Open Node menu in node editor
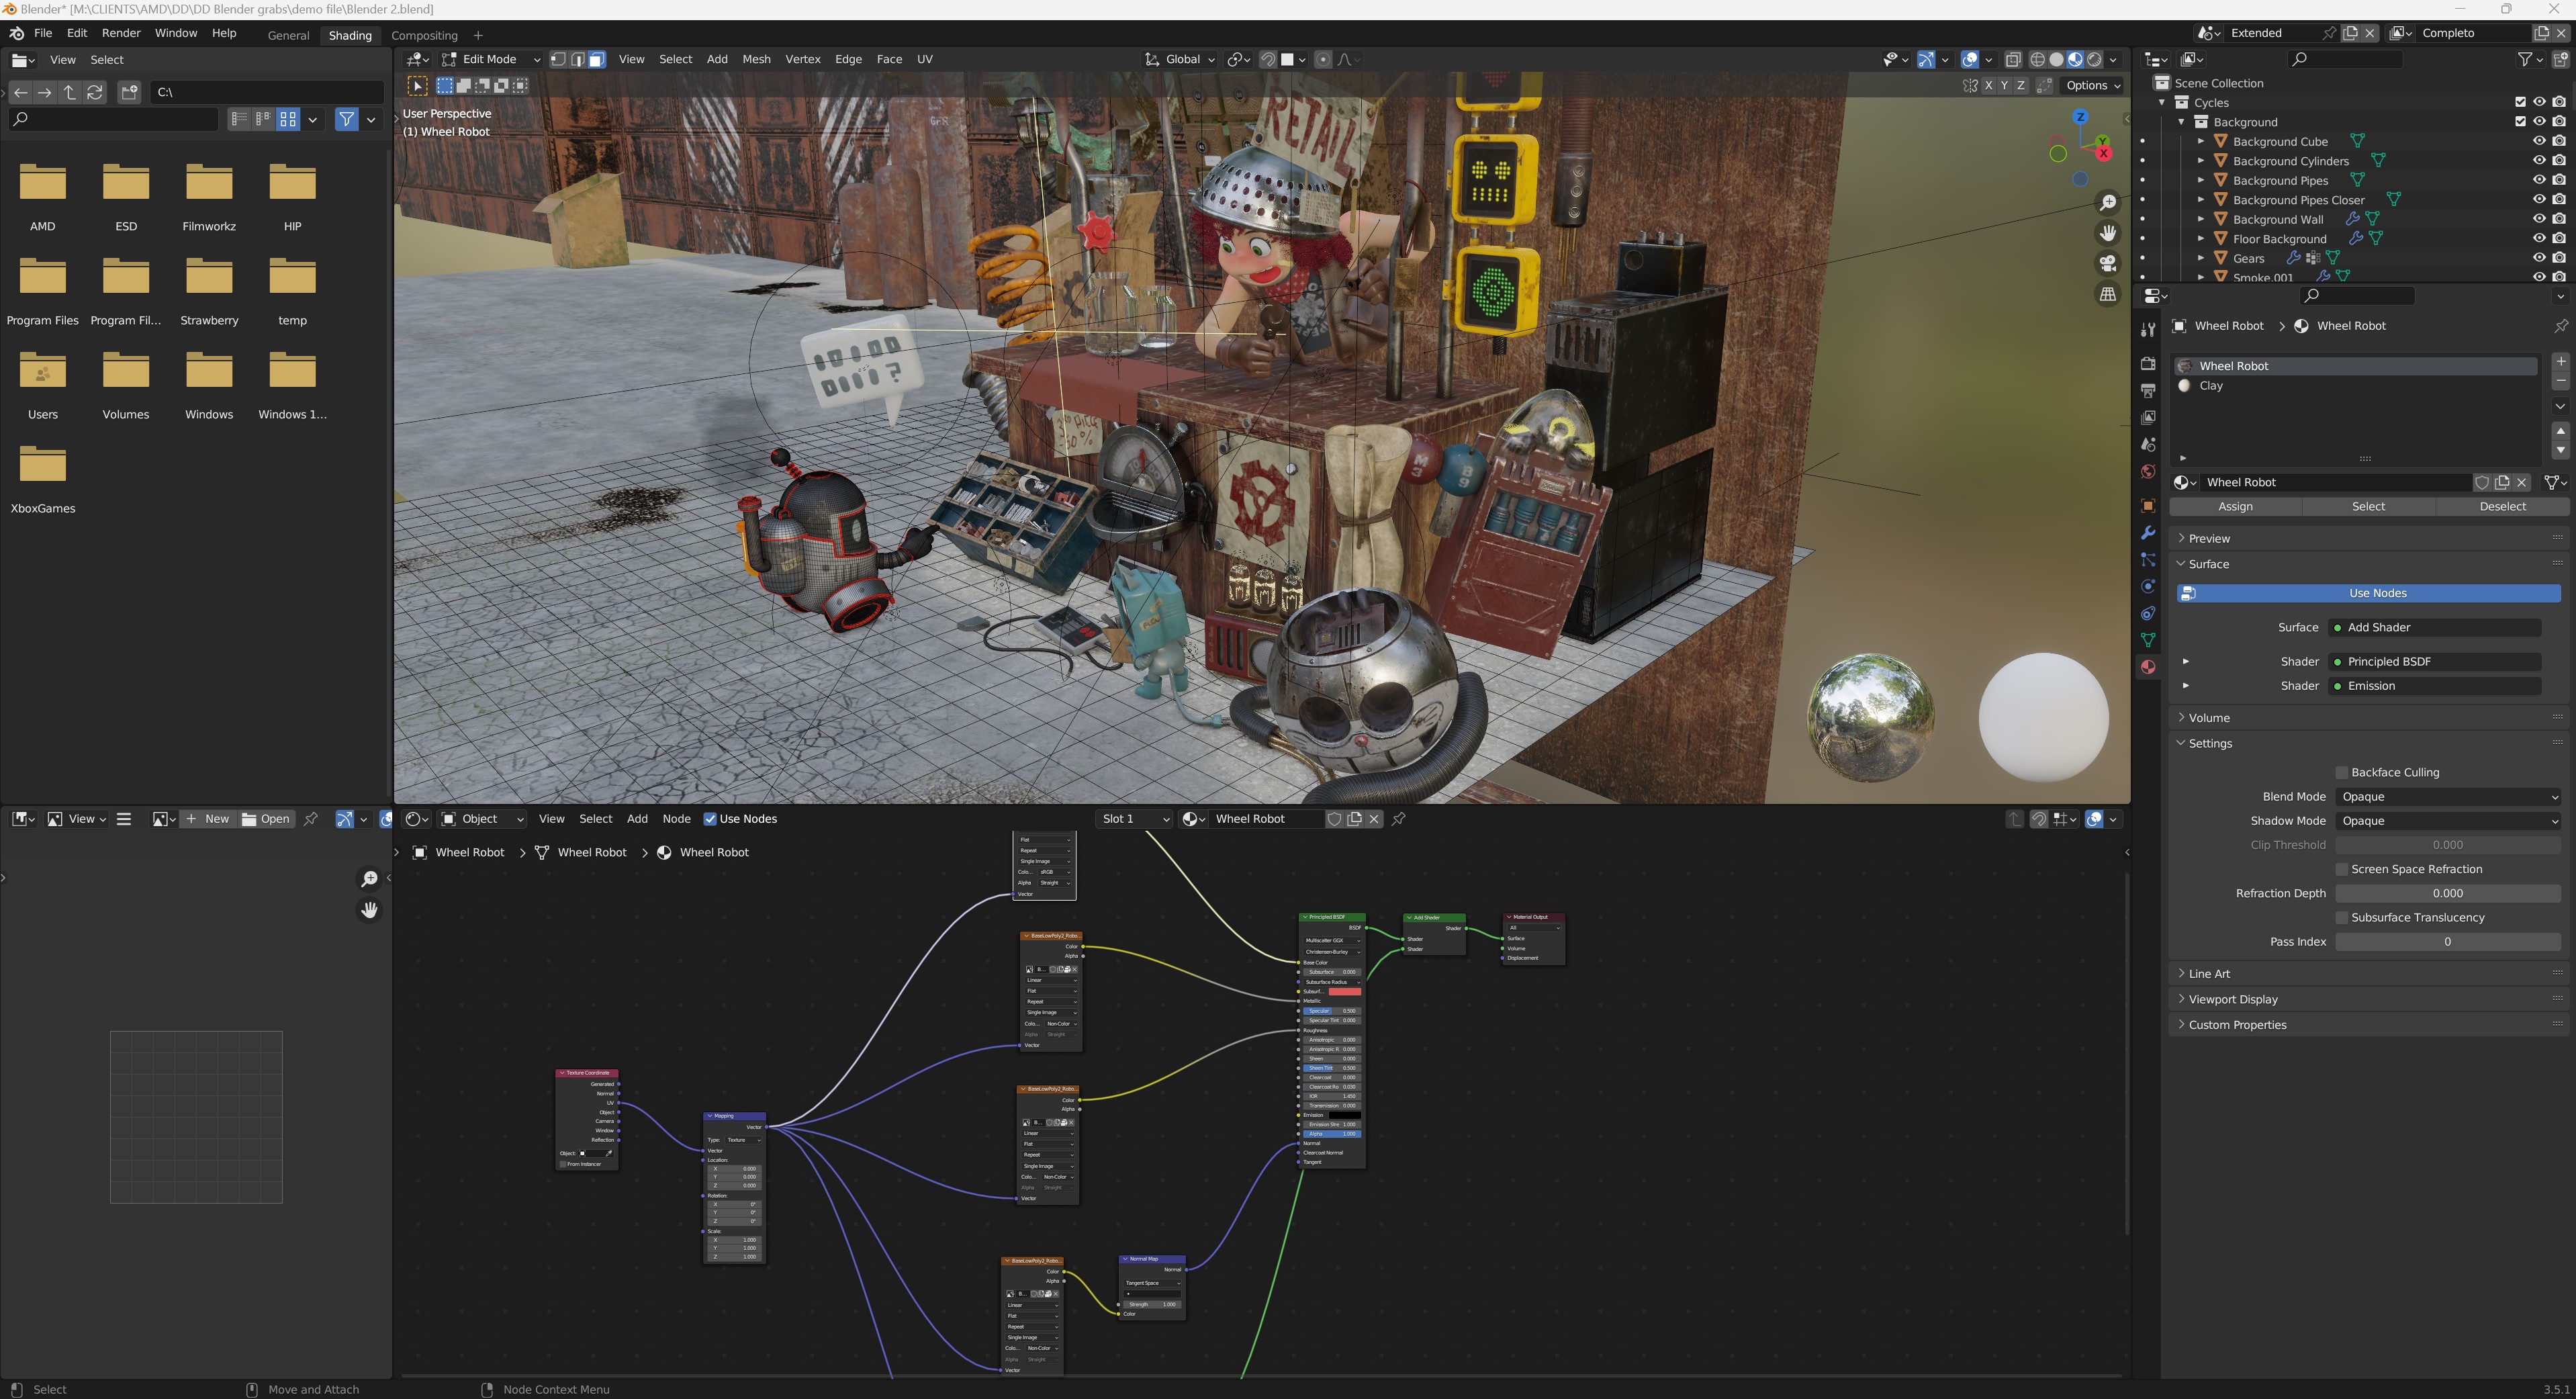 click(x=676, y=819)
